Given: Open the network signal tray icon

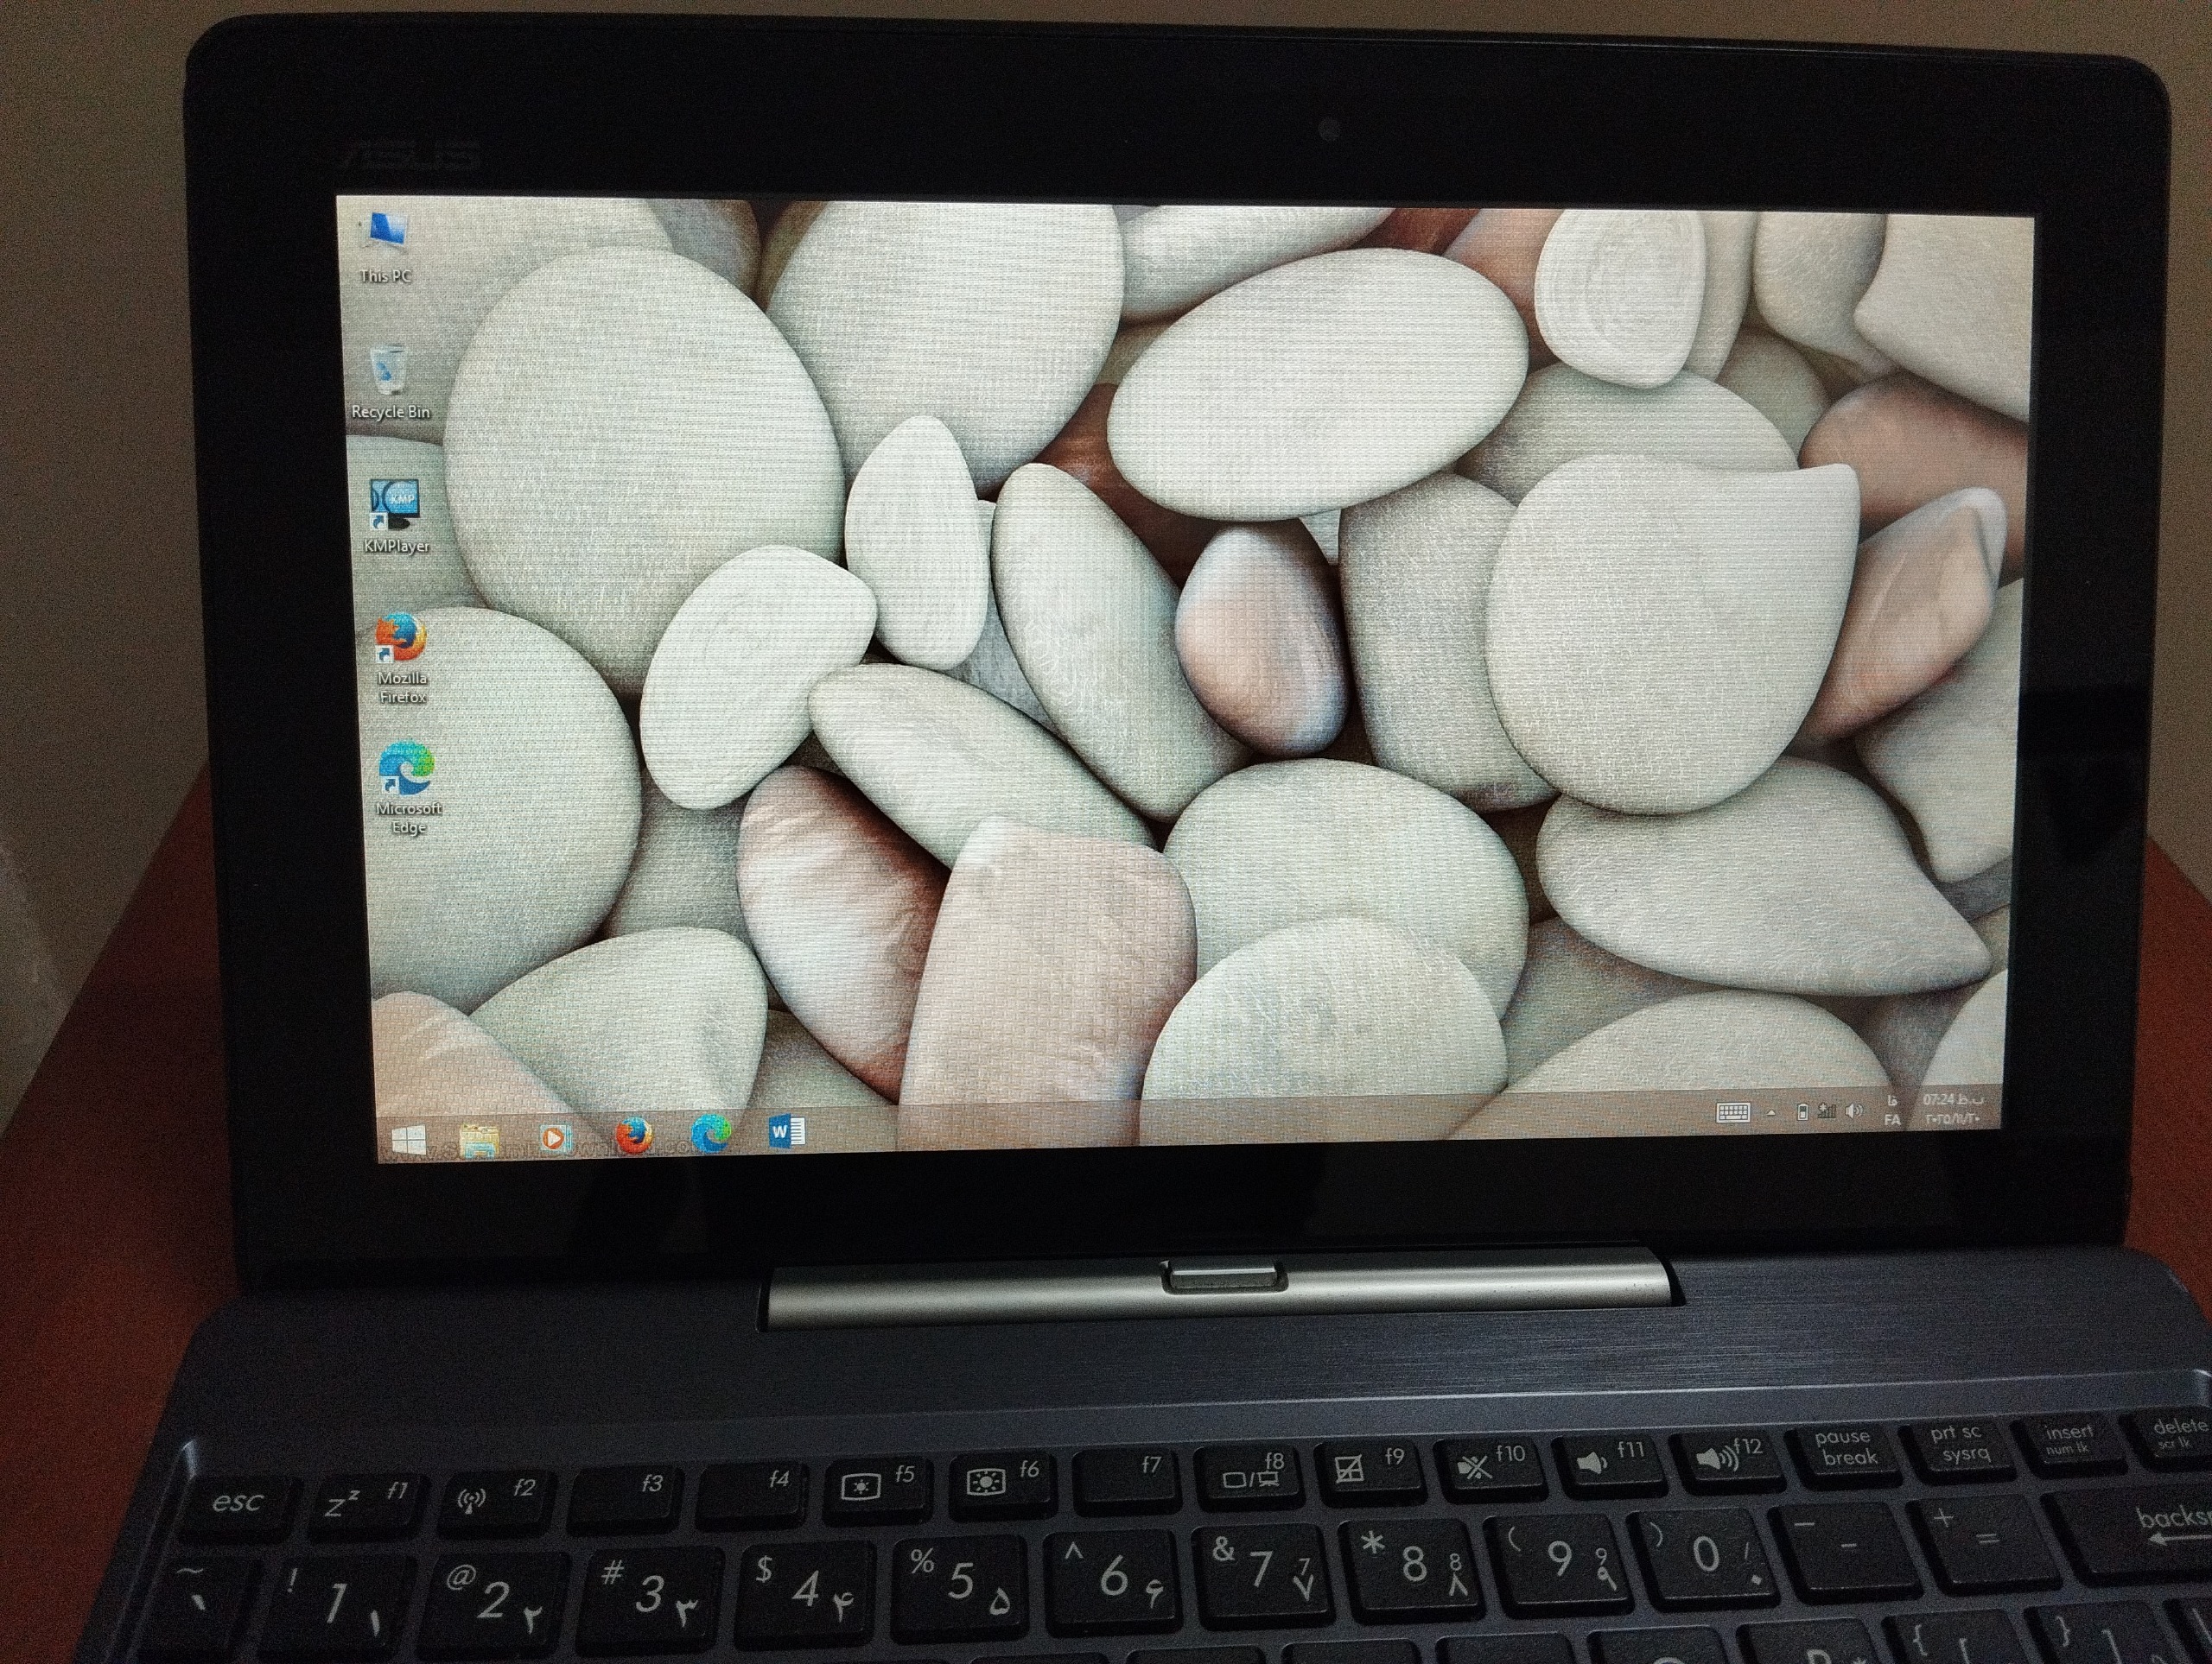Looking at the screenshot, I should pos(1827,1111).
